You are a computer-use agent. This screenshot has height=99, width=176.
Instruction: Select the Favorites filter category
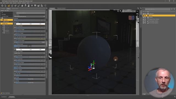click(7, 14)
